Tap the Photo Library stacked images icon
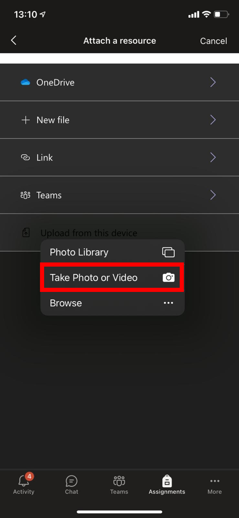 [x=169, y=252]
